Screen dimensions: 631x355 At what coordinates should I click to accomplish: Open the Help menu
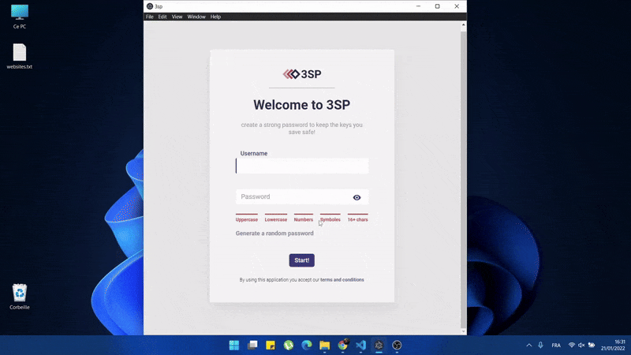pos(215,17)
